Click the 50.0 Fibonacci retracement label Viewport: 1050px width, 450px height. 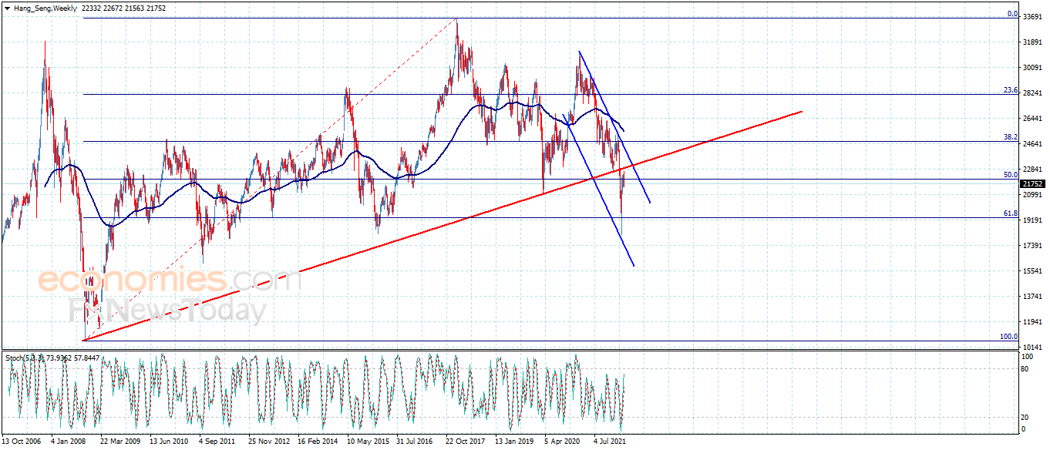pyautogui.click(x=1011, y=175)
